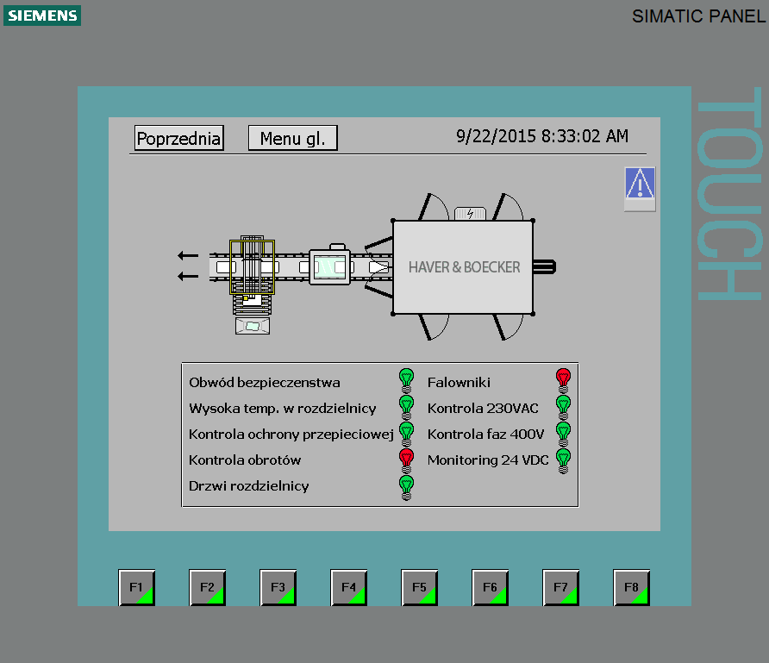
Task: Open the alarm warning triangle icon
Action: coord(640,190)
